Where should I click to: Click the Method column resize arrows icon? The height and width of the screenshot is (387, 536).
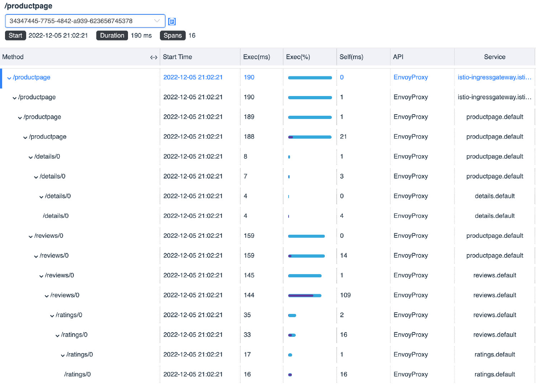pyautogui.click(x=154, y=57)
